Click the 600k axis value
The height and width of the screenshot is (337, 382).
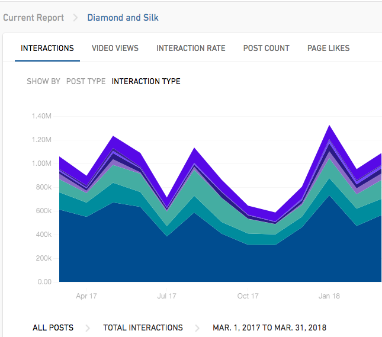pos(44,210)
